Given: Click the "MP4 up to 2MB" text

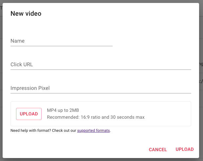Looking at the screenshot, I should pos(63,110).
